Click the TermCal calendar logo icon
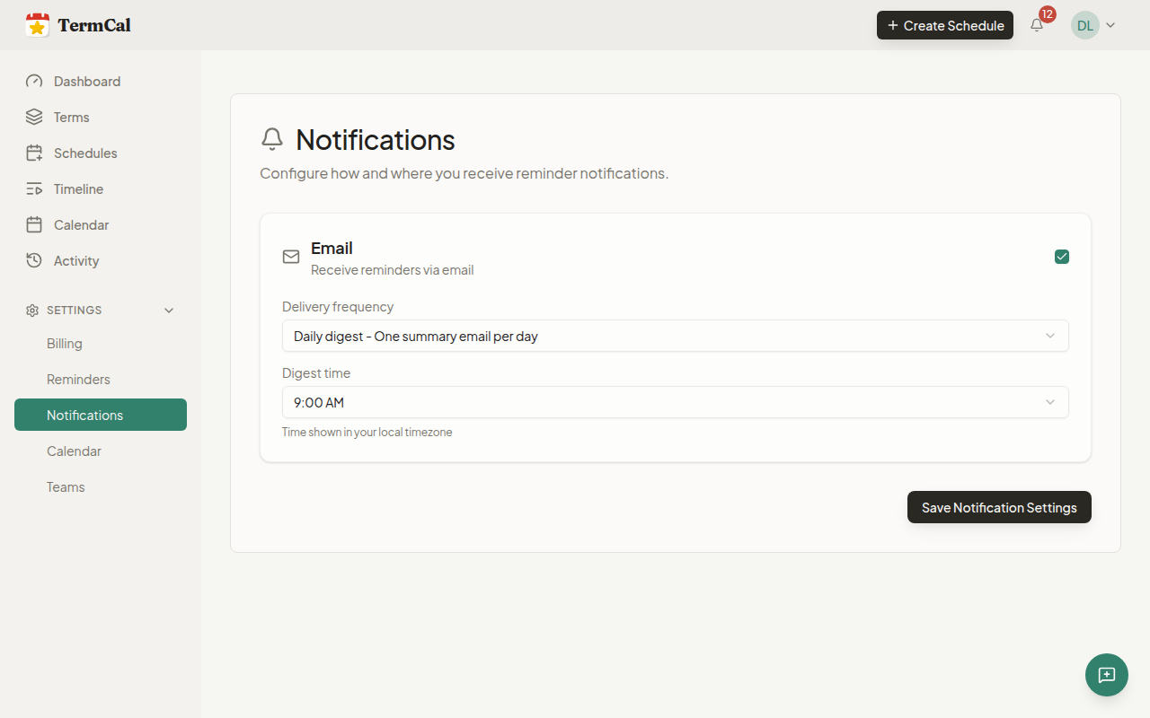Screen dimensions: 1150x718 (37, 25)
